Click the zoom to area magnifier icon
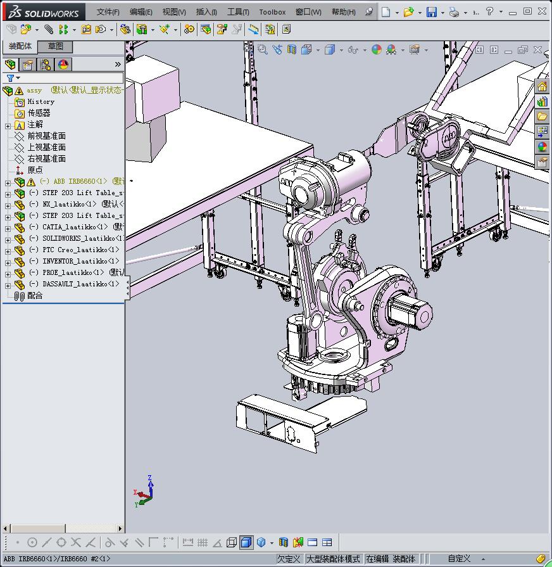 [x=263, y=49]
